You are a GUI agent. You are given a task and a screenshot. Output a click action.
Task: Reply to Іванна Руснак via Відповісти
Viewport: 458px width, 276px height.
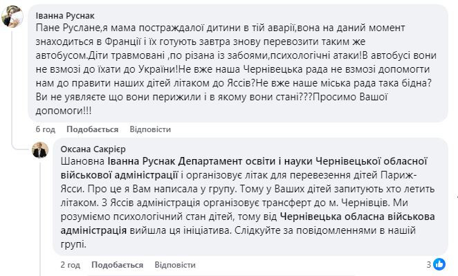[x=150, y=129]
